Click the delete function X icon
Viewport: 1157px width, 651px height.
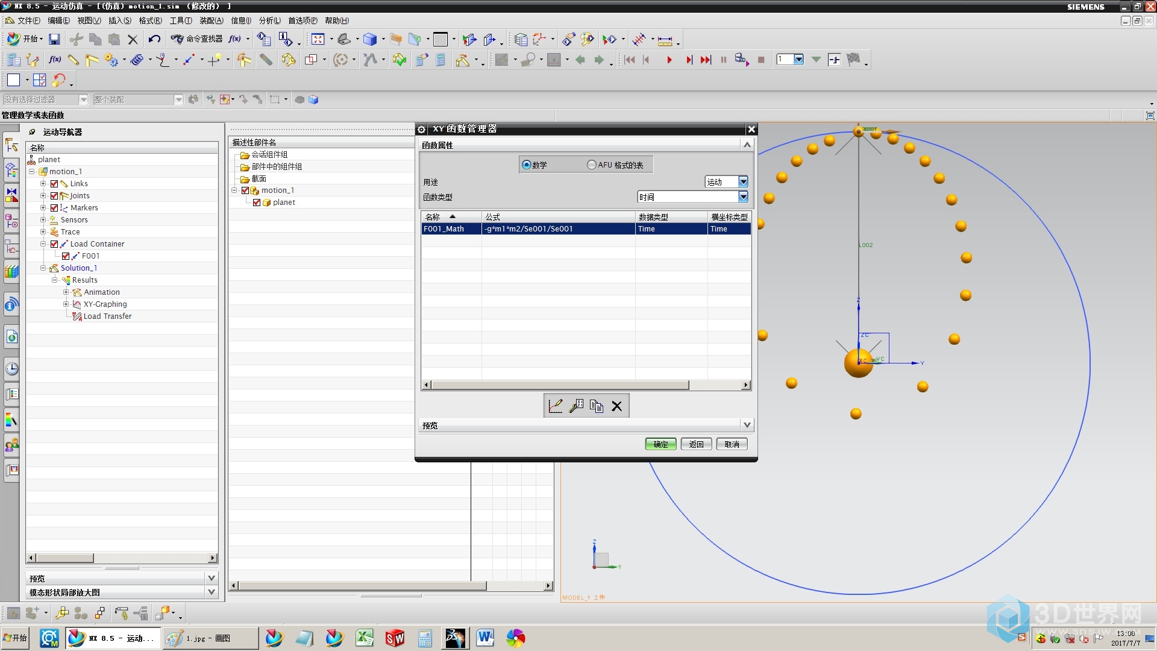(616, 406)
